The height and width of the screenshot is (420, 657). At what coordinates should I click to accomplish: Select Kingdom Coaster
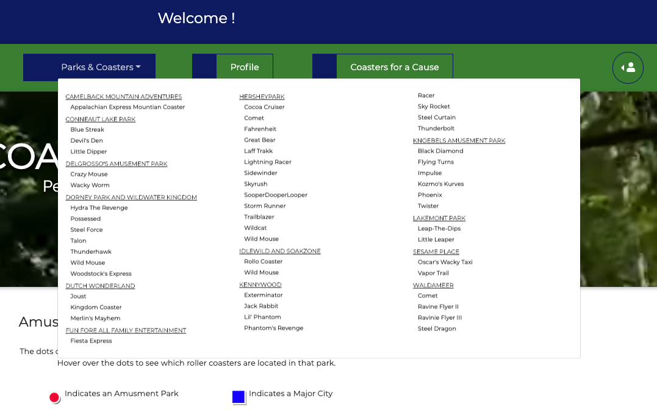coord(96,307)
